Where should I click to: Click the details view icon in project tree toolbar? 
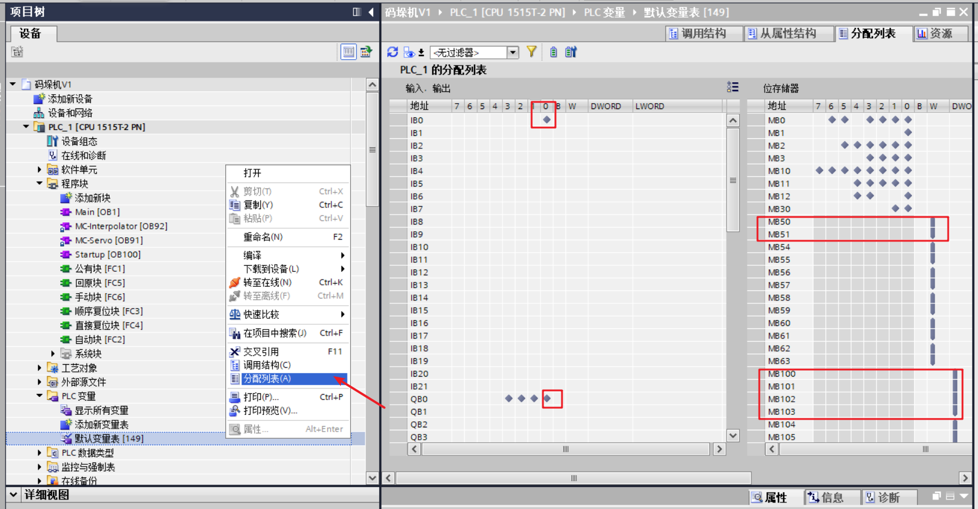pos(349,52)
